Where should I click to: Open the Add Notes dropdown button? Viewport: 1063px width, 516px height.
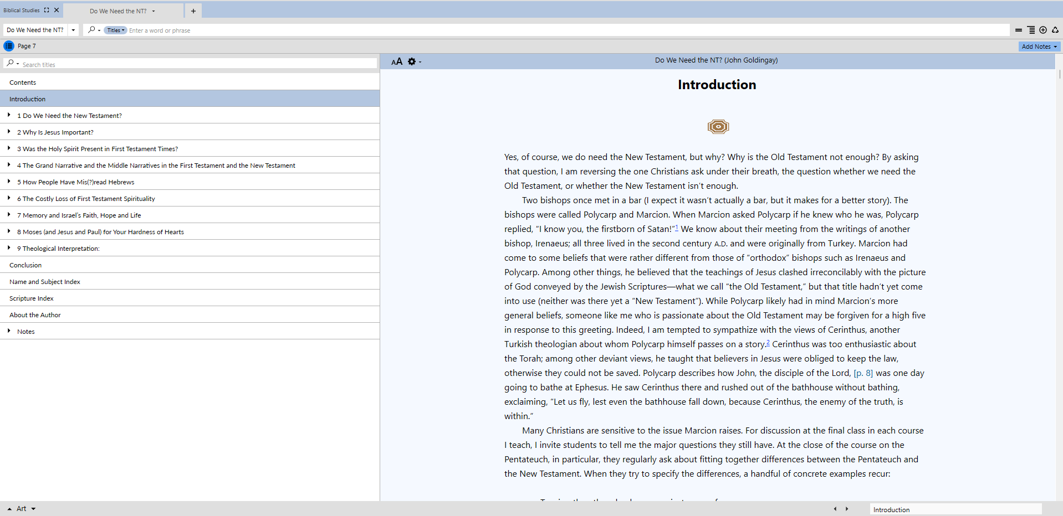[x=1039, y=47]
